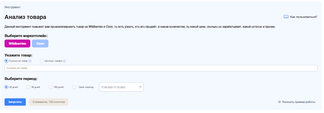Focus the Ссылка на товар input field
The image size is (324, 113).
pos(161,68)
